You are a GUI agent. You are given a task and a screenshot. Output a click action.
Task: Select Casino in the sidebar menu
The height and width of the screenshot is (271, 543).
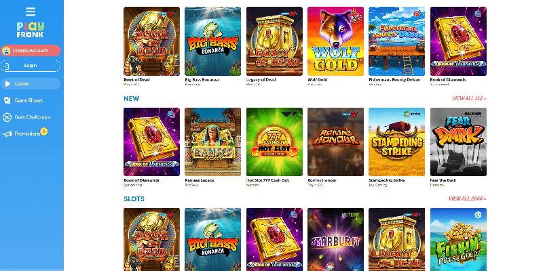pyautogui.click(x=31, y=83)
